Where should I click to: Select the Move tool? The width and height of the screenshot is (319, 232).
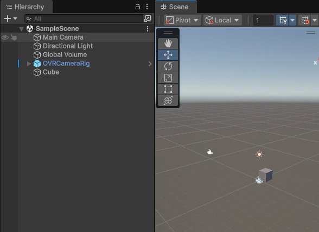(x=168, y=55)
